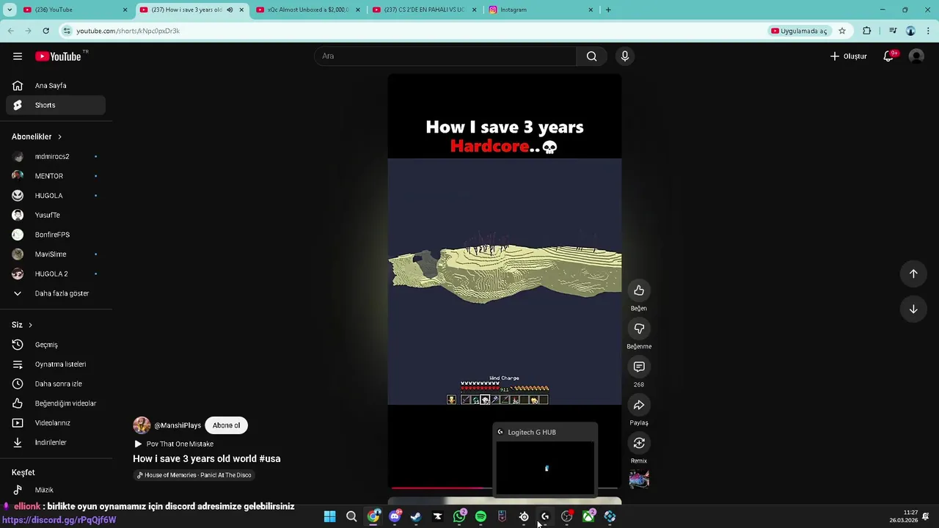Click the YouTube logo
The width and height of the screenshot is (939, 528).
pos(58,56)
